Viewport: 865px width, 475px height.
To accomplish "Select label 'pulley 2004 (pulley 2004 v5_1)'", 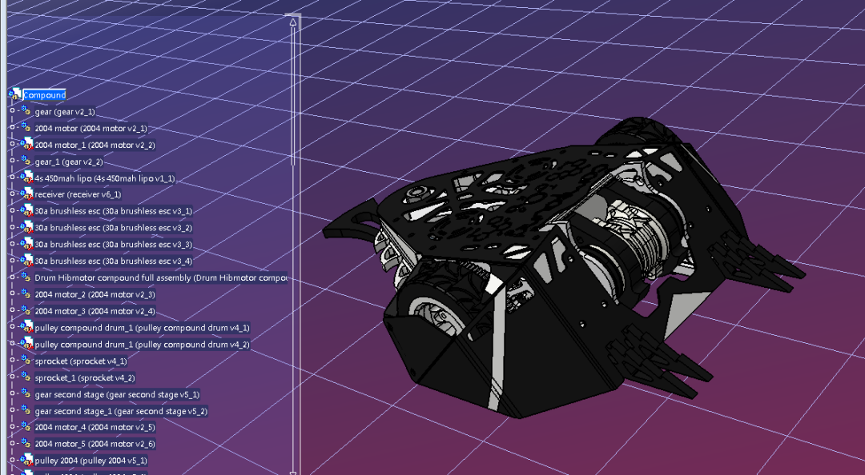I will click(x=91, y=461).
